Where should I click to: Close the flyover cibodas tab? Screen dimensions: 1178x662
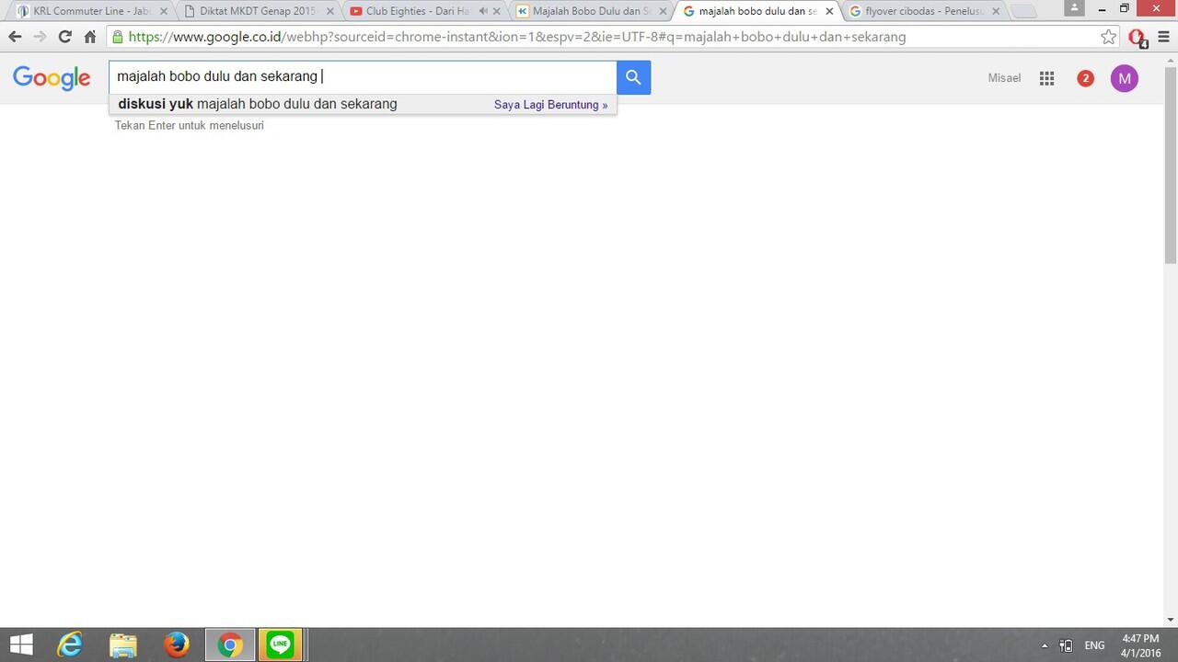coord(995,11)
